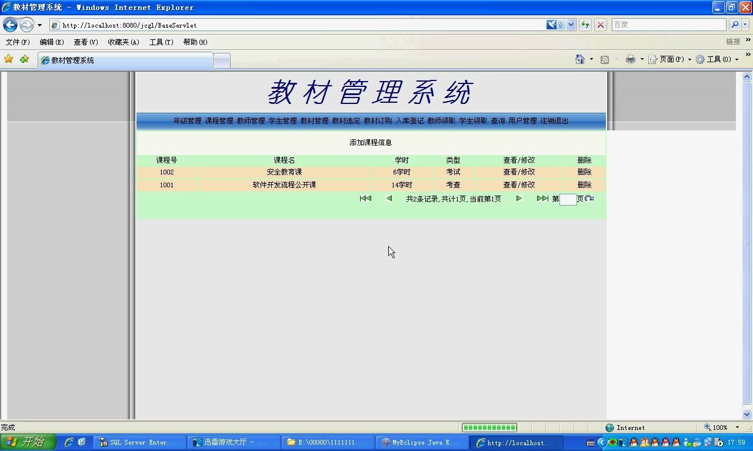Open the recent pages dropdown beside Forward
The width and height of the screenshot is (753, 451).
(x=39, y=25)
